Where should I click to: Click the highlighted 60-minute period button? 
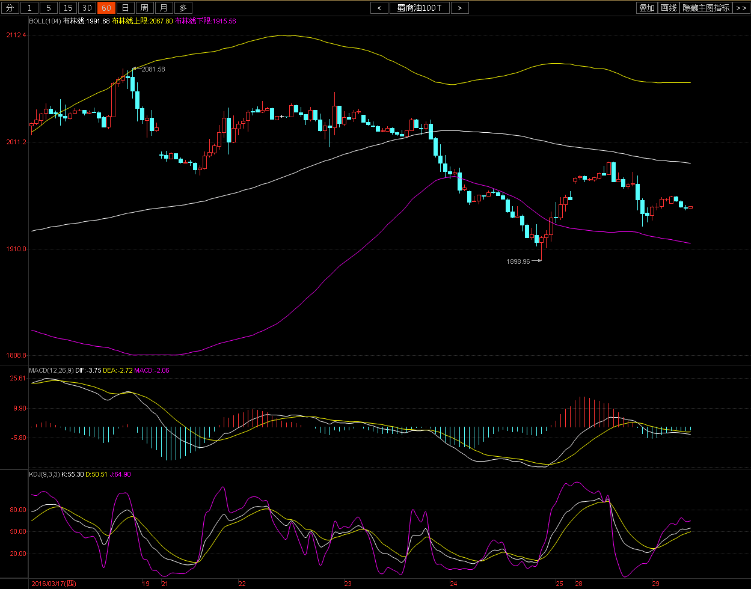click(106, 8)
